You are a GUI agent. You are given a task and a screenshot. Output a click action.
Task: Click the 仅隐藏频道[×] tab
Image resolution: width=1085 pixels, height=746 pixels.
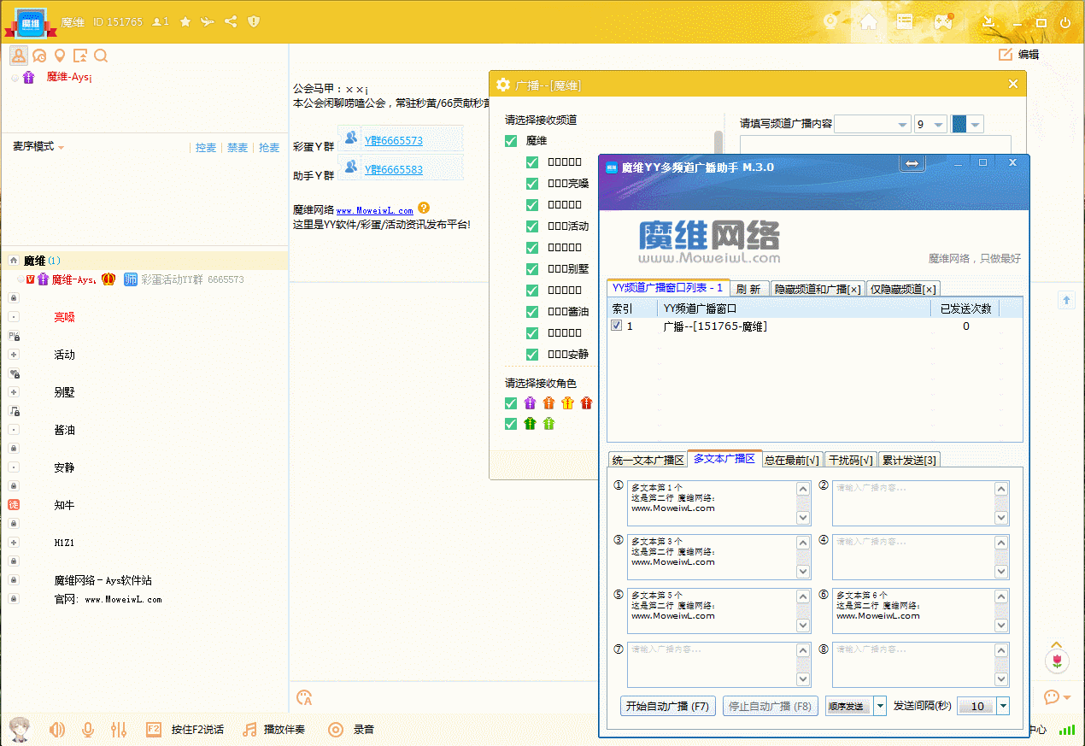(904, 289)
